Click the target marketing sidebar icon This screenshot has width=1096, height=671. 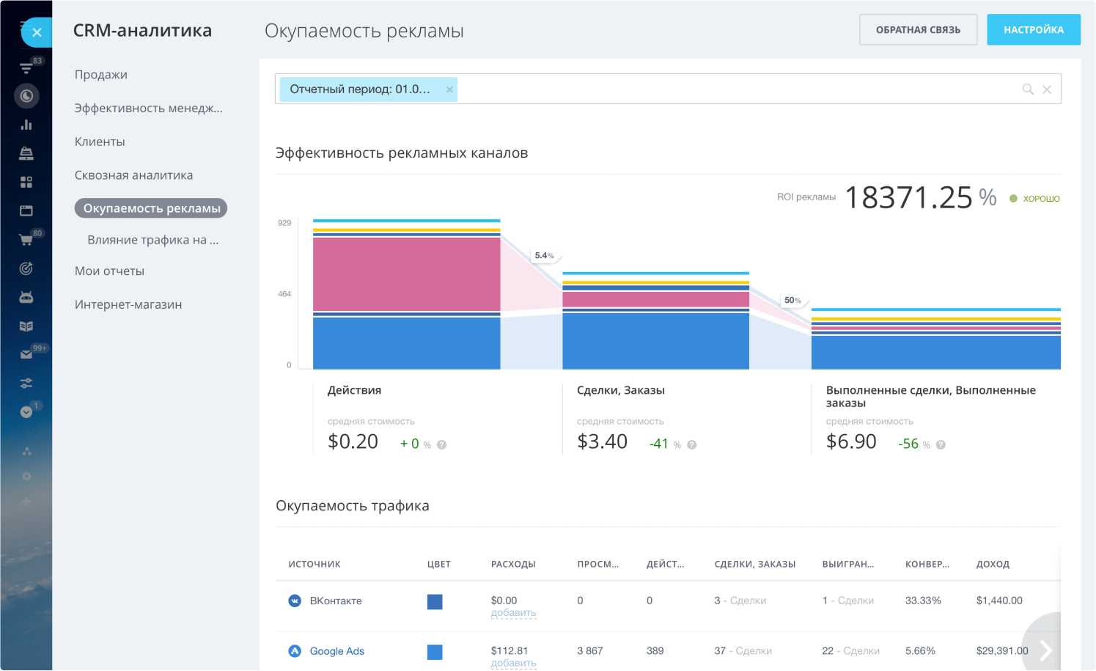26,268
